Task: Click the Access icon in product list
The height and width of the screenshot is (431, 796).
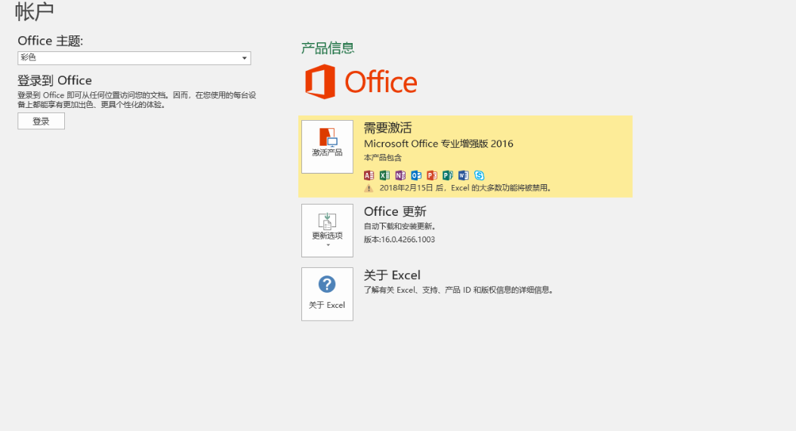Action: 369,175
